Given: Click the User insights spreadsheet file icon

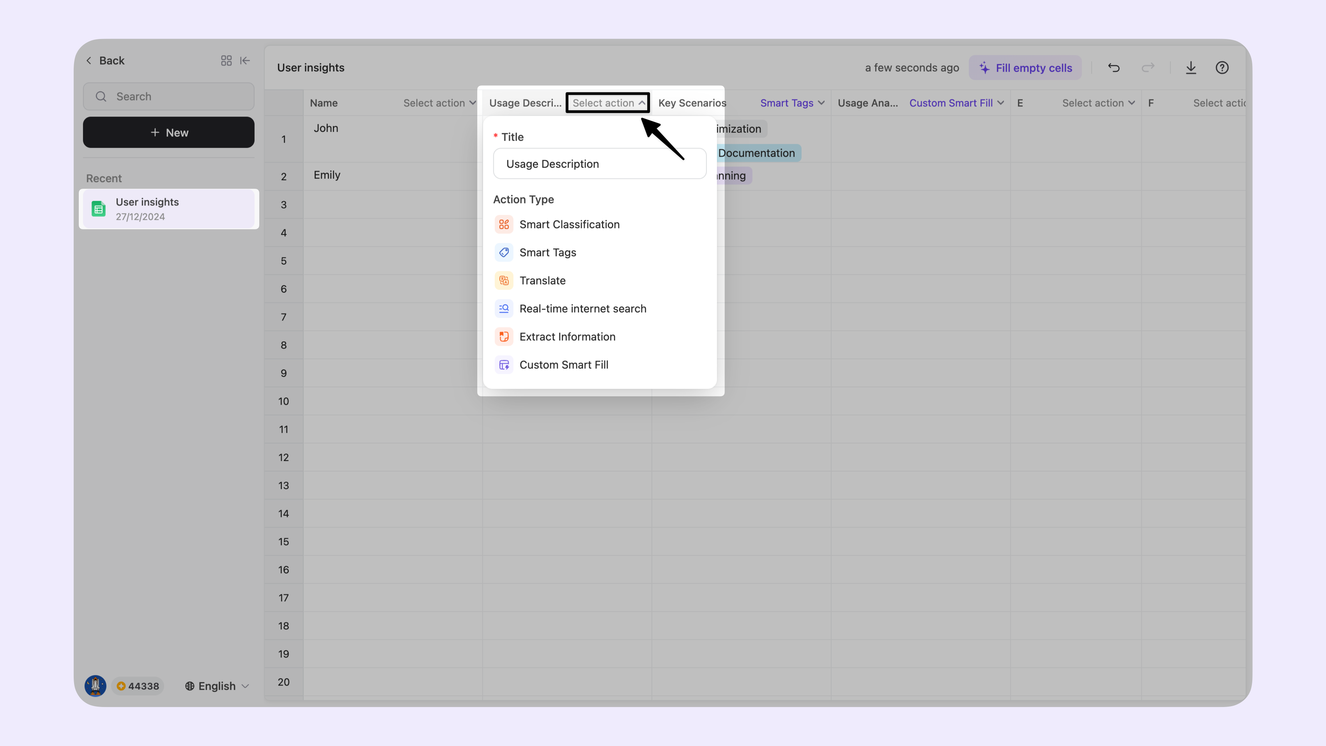Looking at the screenshot, I should [98, 209].
